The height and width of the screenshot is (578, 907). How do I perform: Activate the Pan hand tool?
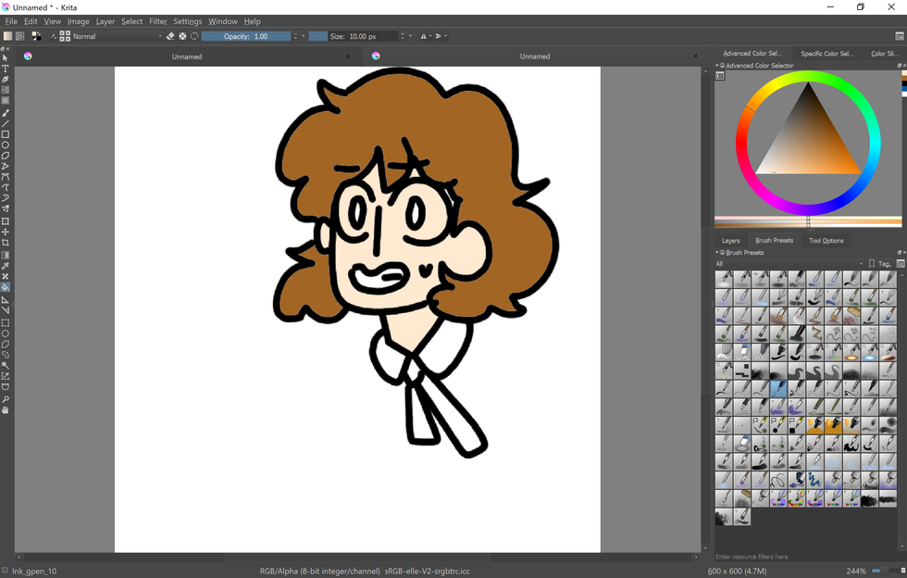tap(6, 410)
